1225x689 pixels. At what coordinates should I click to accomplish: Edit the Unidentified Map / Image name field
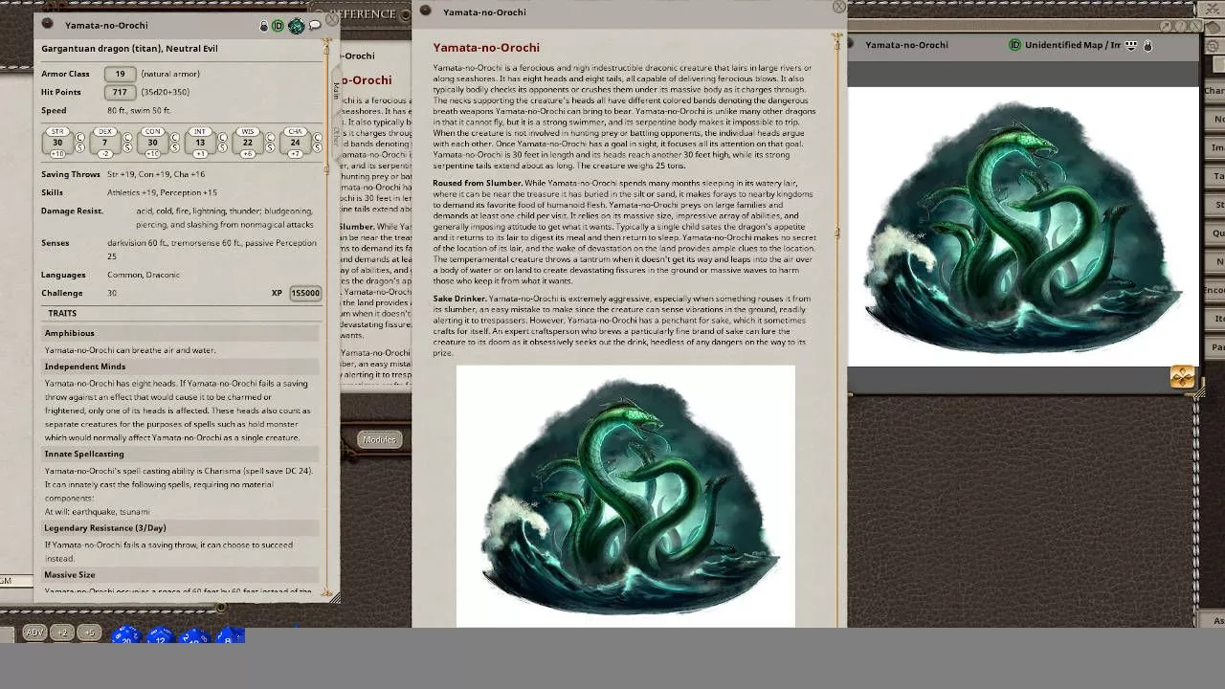(x=1073, y=45)
